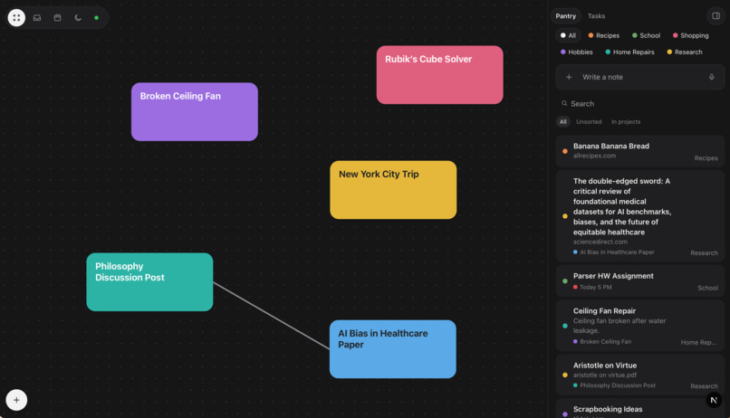The width and height of the screenshot is (730, 418).
Task: Click teal dot on Ceiling Fan Repair note
Action: (565, 326)
